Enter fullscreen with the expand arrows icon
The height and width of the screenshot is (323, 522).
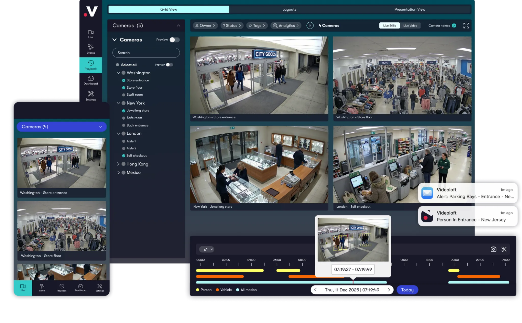click(x=466, y=25)
